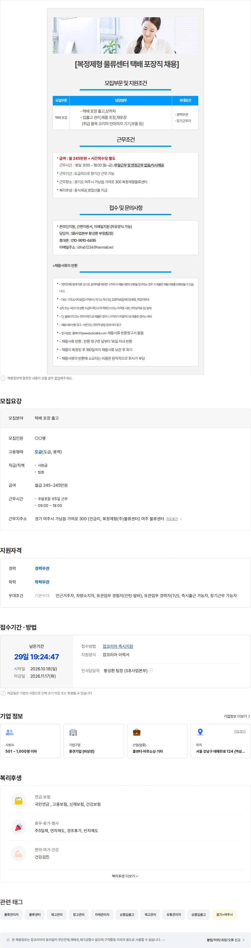Click the info icon by 마감일은 기업의 사정
The height and width of the screenshot is (948, 251).
click(x=3, y=693)
